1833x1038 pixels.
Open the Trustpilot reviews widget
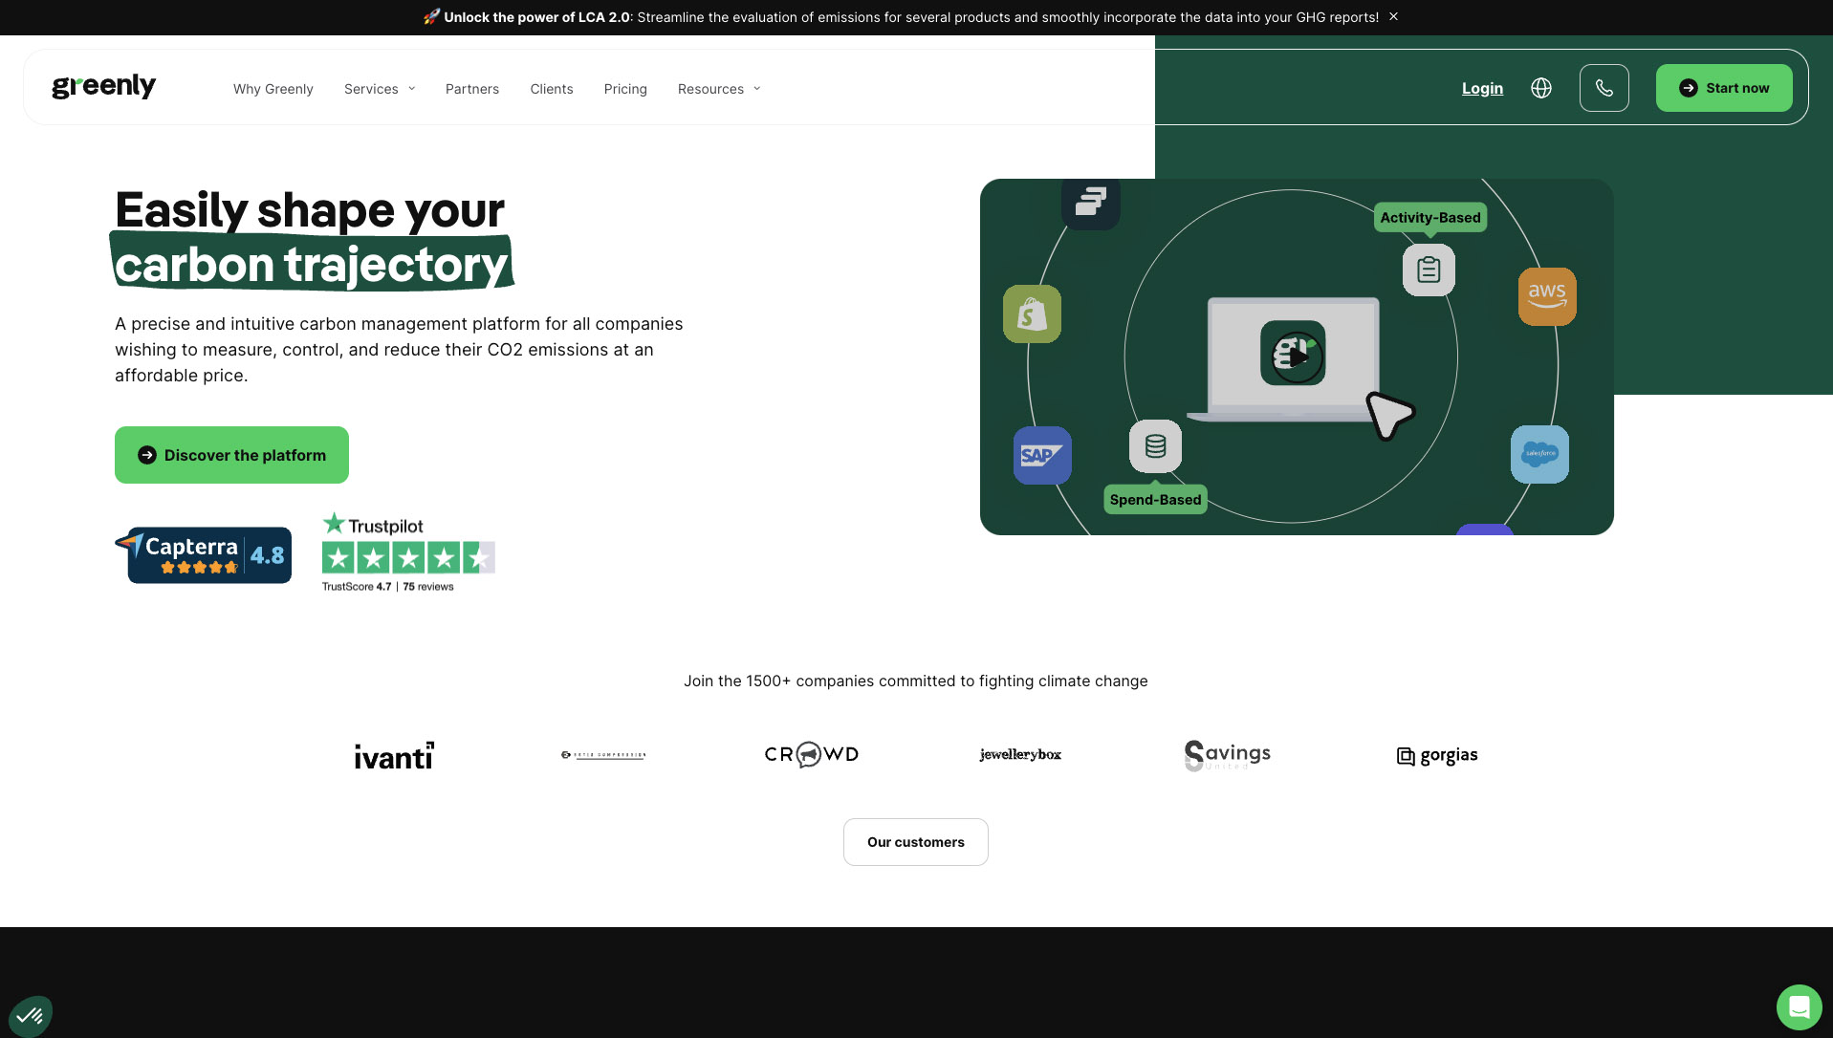pyautogui.click(x=408, y=552)
